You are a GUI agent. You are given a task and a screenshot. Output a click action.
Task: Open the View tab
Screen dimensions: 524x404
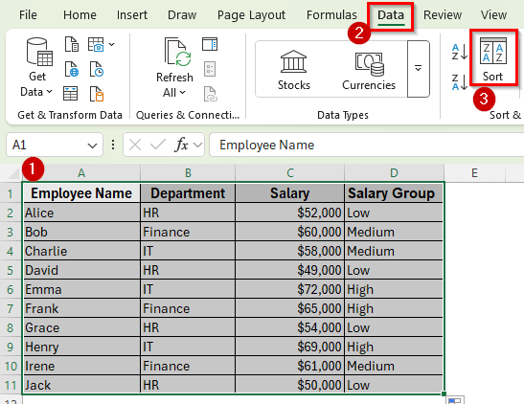(493, 15)
